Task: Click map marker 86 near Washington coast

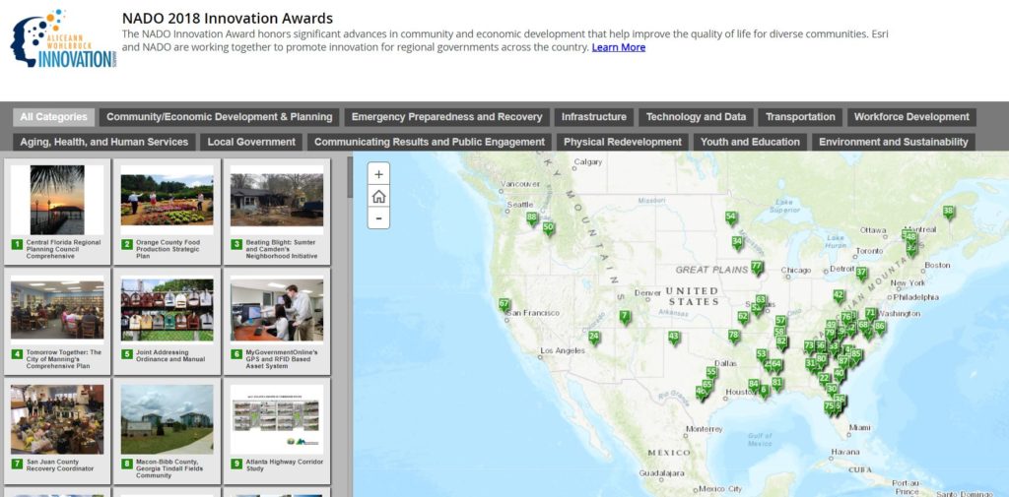Action: (879, 328)
